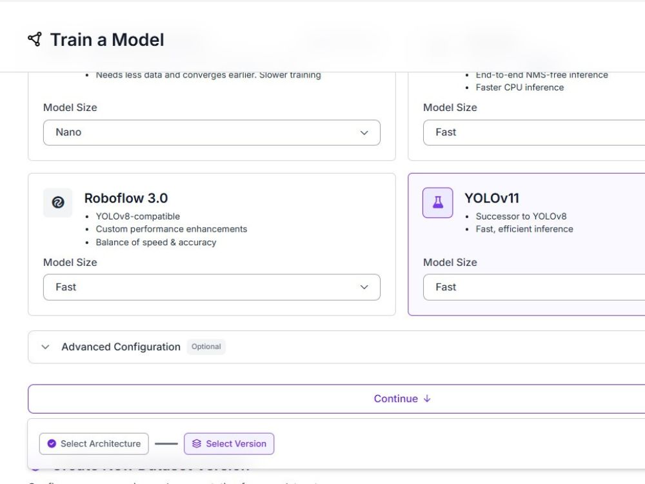Open the top-right Fast model size dropdown
The height and width of the screenshot is (484, 645).
[x=534, y=132]
